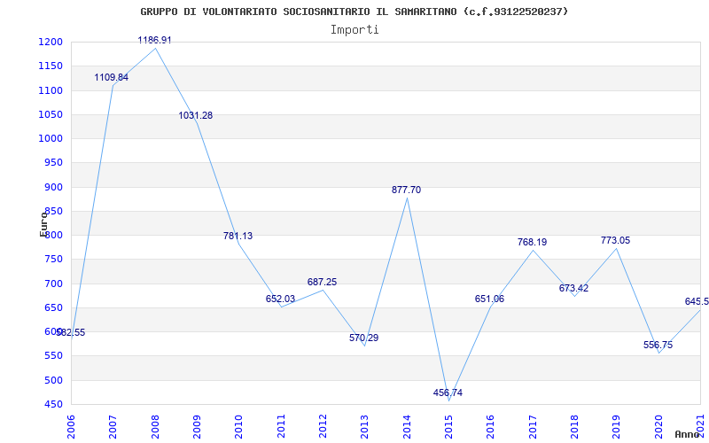Select the 1031.28 value label

(196, 116)
